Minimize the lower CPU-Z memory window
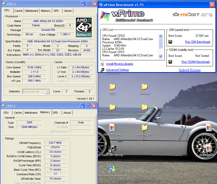This screenshot has width=217, height=184. (x=82, y=106)
